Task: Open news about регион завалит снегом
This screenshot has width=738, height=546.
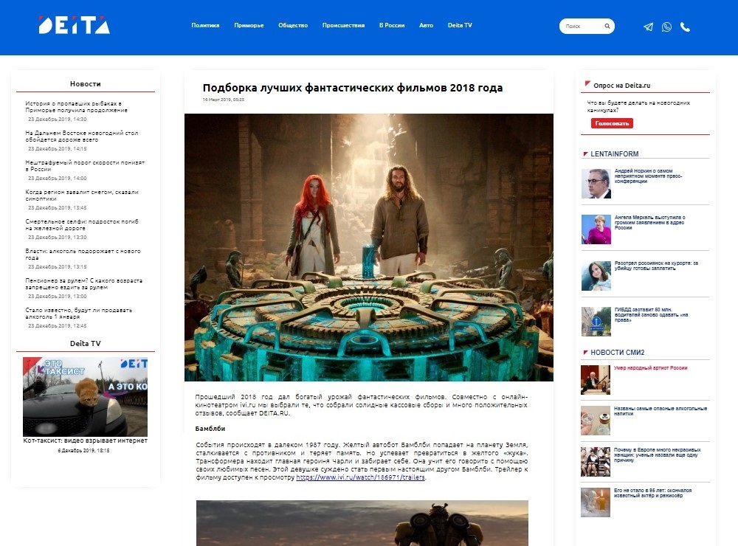Action: (82, 196)
